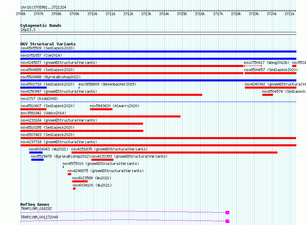306x225 pixels.
Task: Open nsv6507463 (Sedlazeck2020) label
Action: (47, 135)
